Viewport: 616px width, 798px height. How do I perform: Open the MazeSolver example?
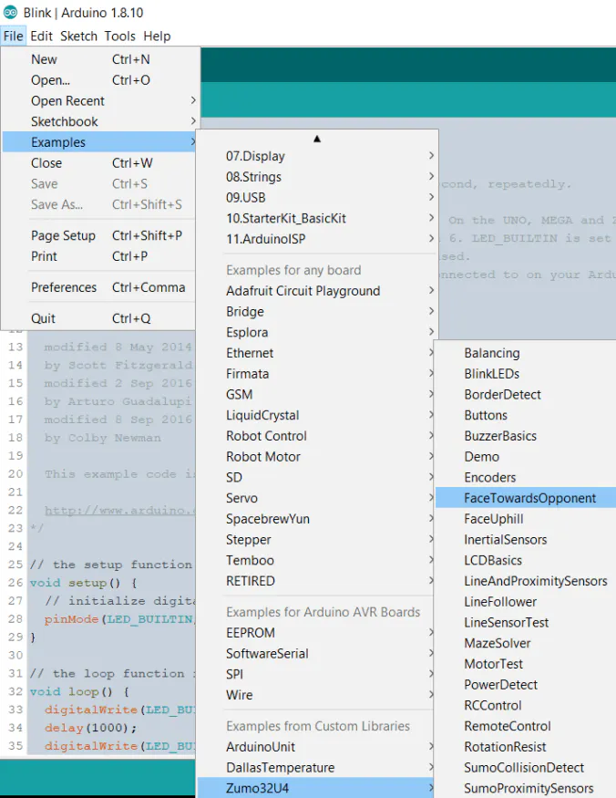click(x=526, y=643)
